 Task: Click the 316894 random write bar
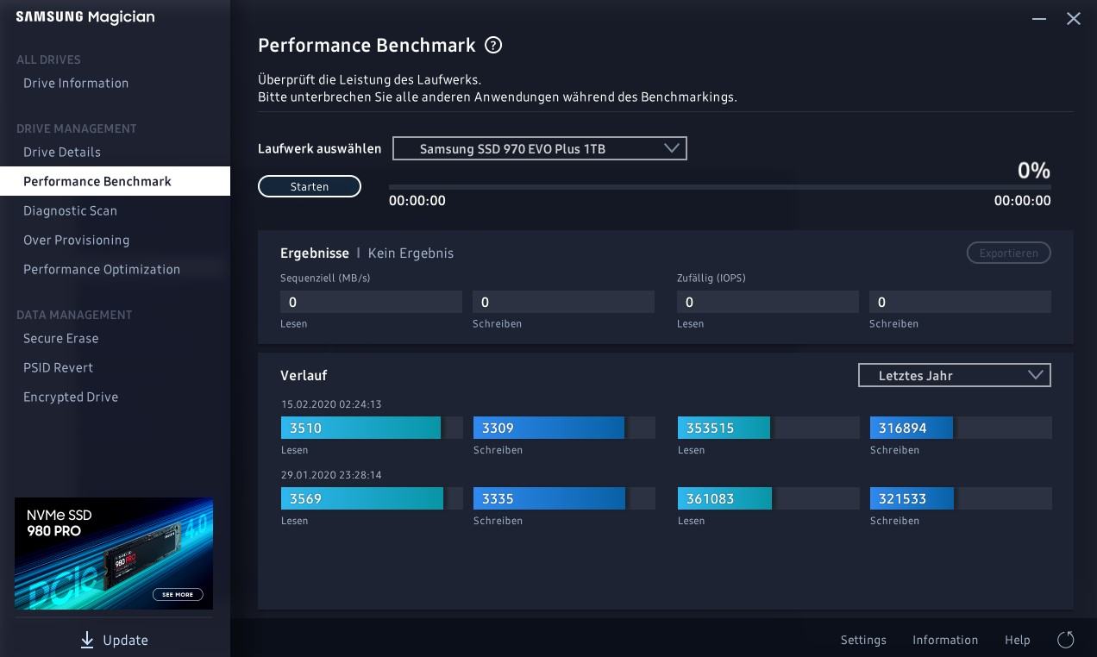pos(961,428)
